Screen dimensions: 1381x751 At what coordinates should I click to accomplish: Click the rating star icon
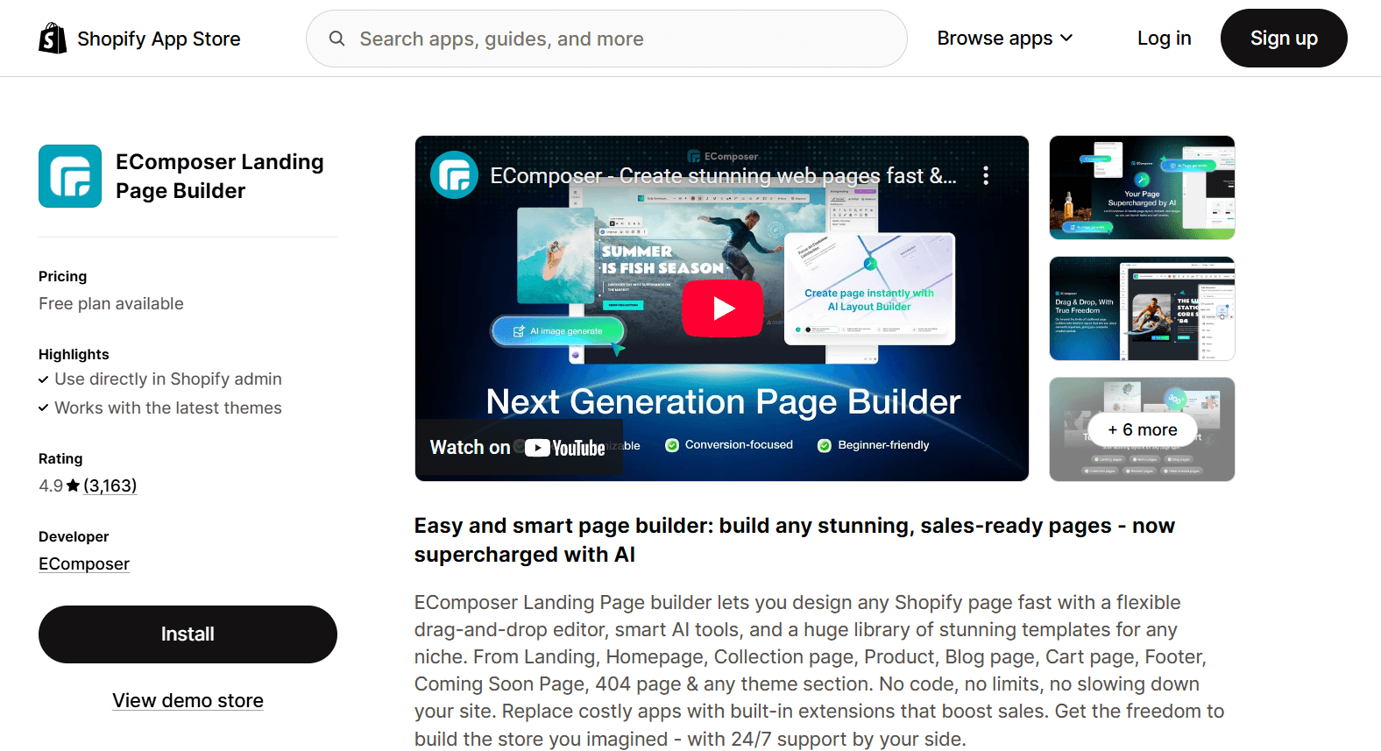[73, 485]
